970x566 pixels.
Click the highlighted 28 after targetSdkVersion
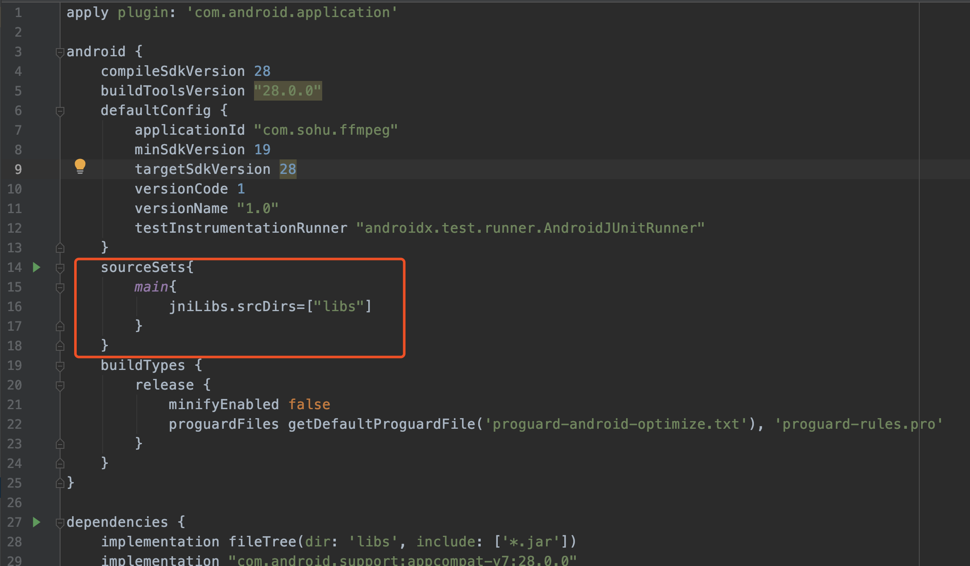[289, 169]
